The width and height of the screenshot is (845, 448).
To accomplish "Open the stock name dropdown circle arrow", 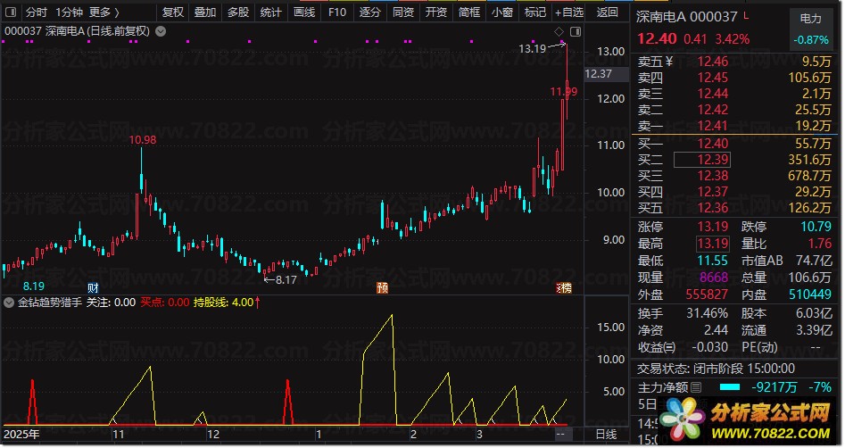I will coord(161,31).
